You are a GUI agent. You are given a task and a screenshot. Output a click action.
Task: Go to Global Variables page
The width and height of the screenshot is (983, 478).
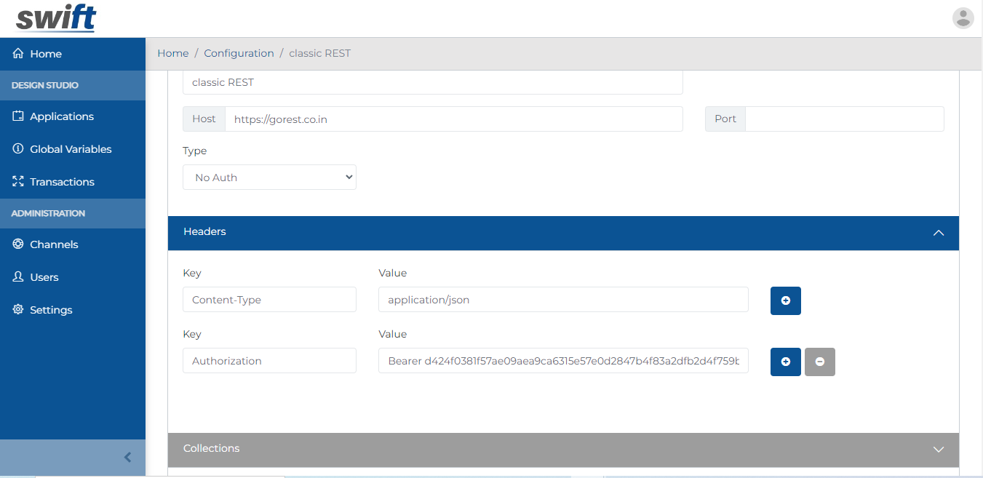pyautogui.click(x=71, y=149)
